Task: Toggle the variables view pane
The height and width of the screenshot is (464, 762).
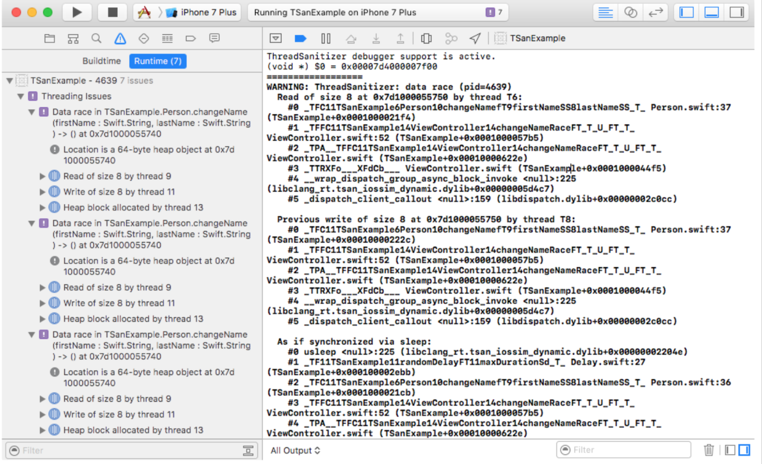Action: [730, 450]
